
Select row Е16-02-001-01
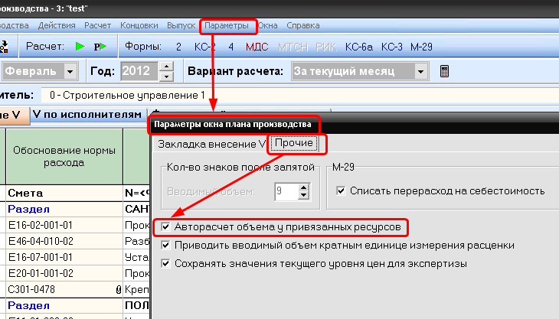(x=64, y=225)
